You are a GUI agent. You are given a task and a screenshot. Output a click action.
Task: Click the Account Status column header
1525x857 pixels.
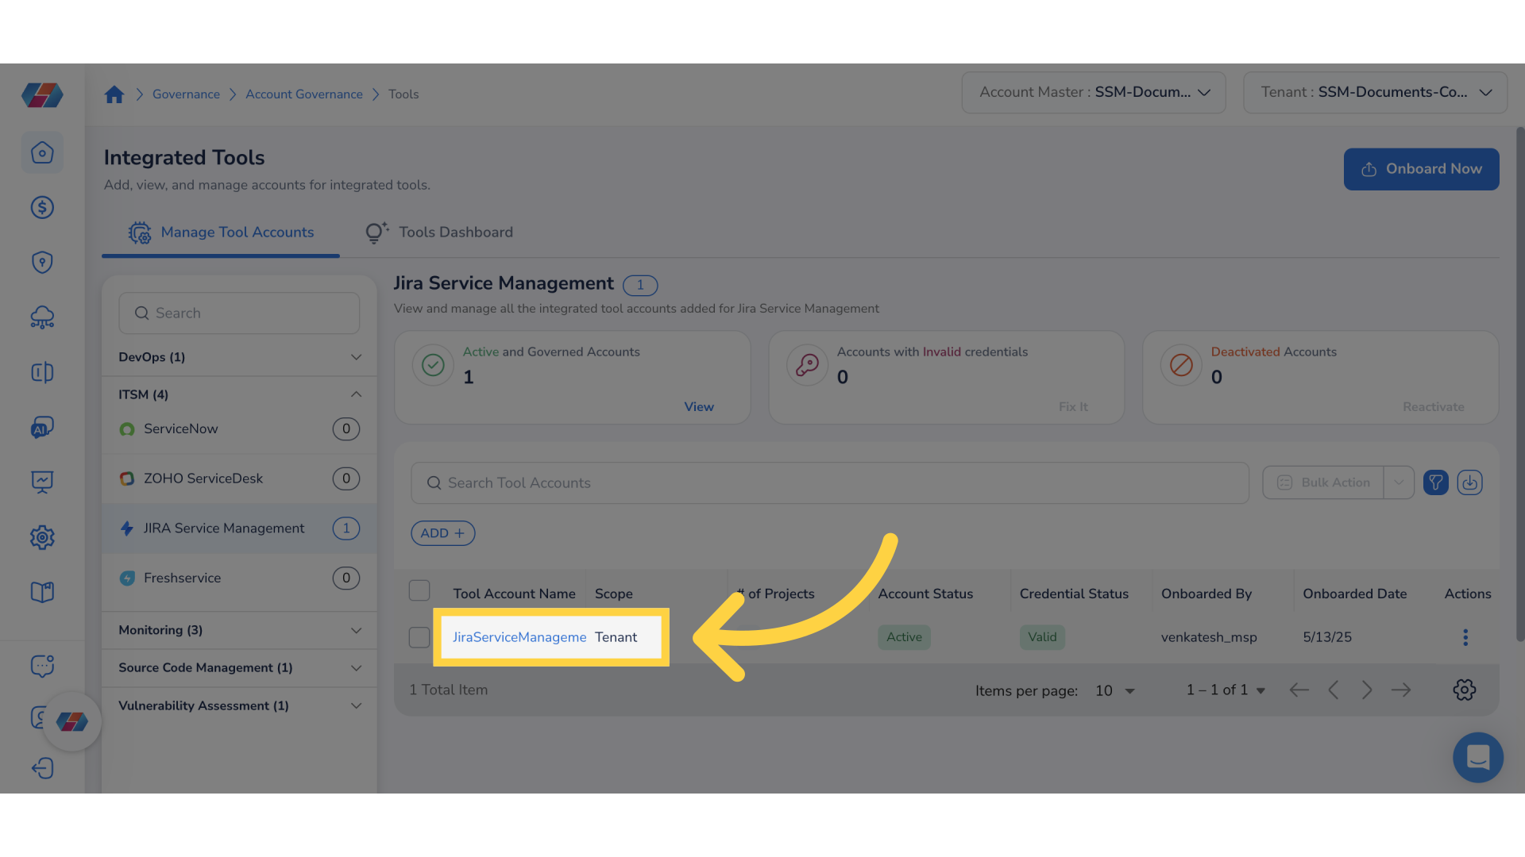pyautogui.click(x=925, y=594)
